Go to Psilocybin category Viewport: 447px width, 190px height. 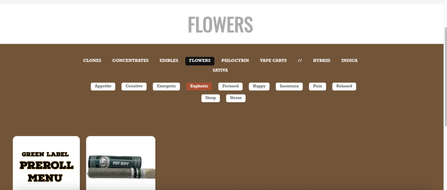(235, 61)
